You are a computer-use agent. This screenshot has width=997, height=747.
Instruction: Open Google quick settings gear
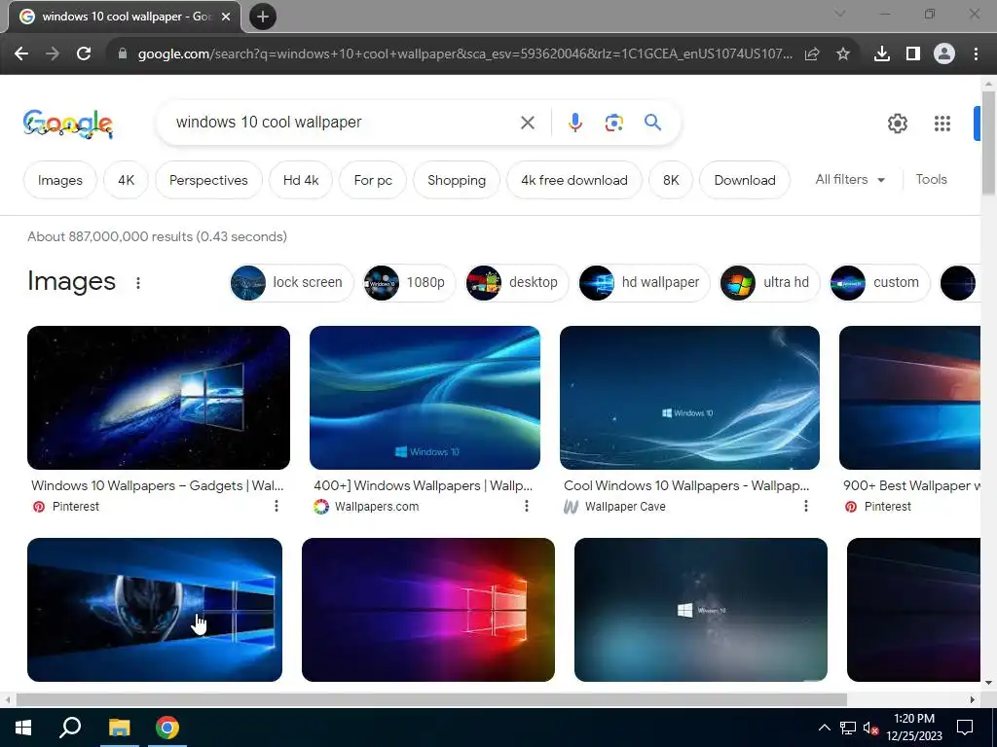tap(897, 124)
